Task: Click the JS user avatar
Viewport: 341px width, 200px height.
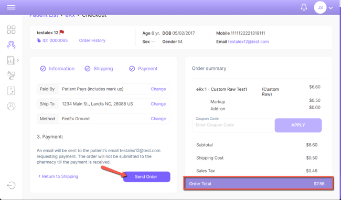Action: [320, 7]
